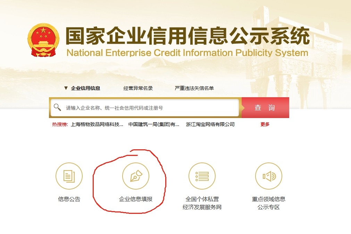The image size is (351, 234).
Task: Click the red 查询 button
Action: (x=265, y=108)
